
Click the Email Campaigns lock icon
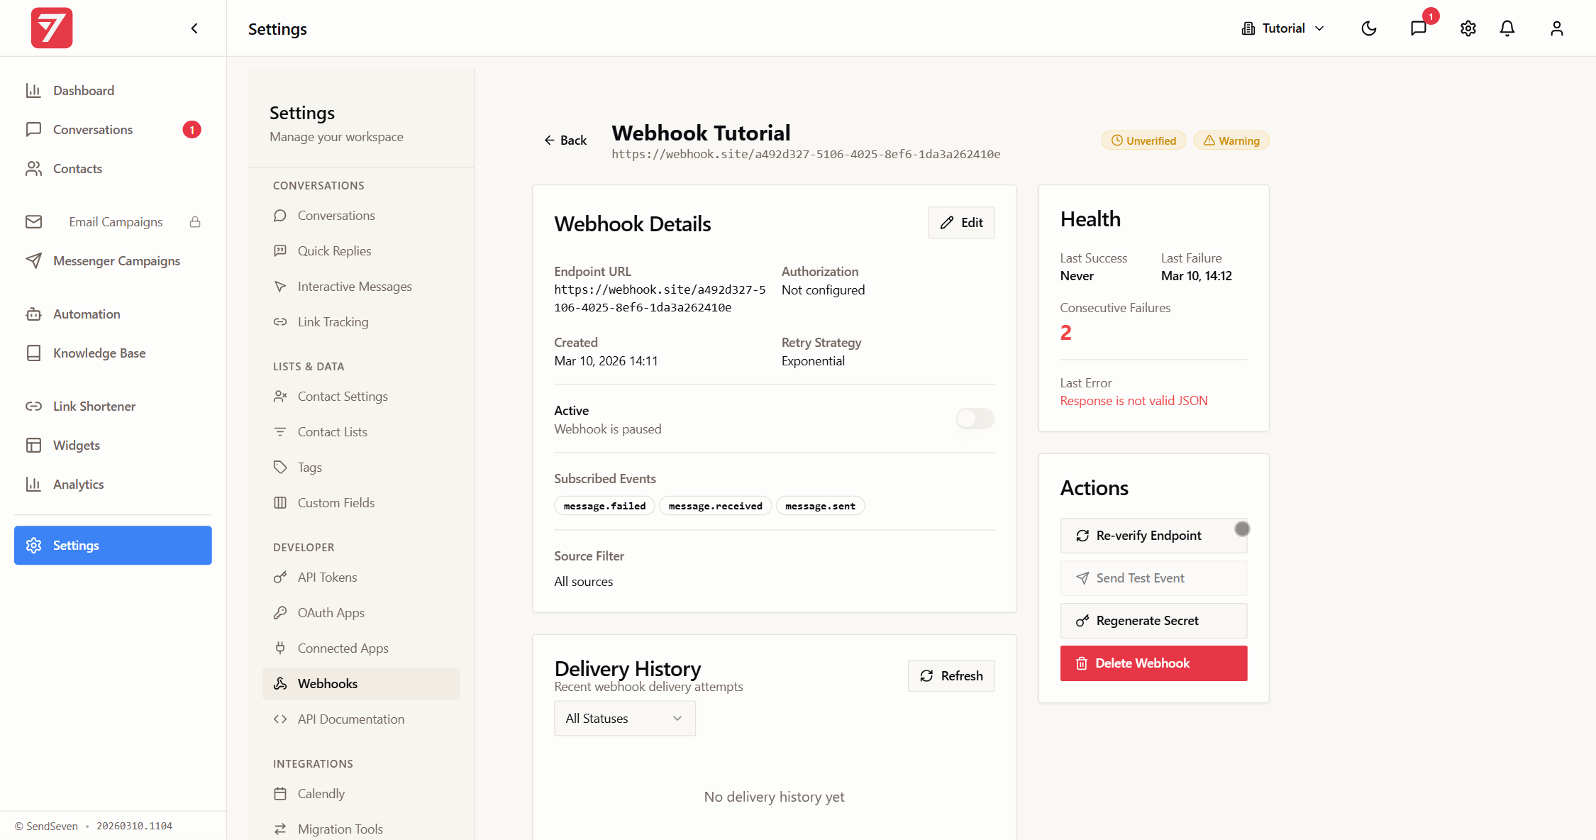(x=195, y=222)
